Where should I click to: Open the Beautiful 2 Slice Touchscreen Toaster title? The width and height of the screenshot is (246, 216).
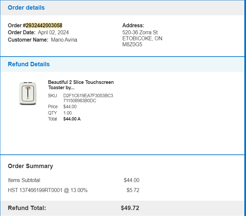(x=81, y=85)
